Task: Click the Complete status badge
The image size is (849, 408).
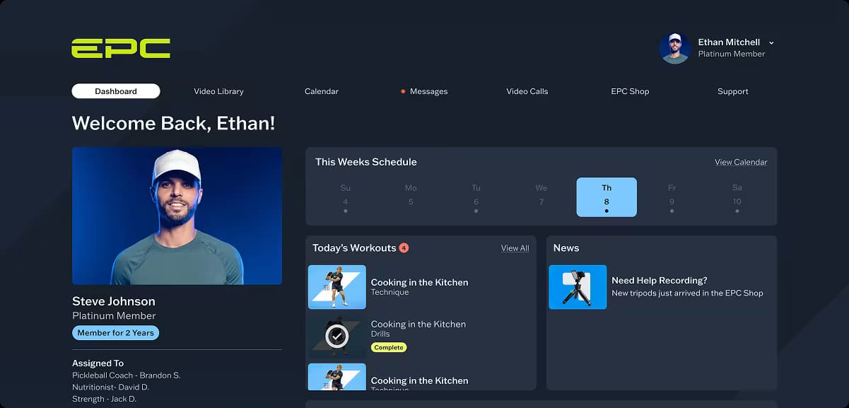Action: pyautogui.click(x=389, y=347)
